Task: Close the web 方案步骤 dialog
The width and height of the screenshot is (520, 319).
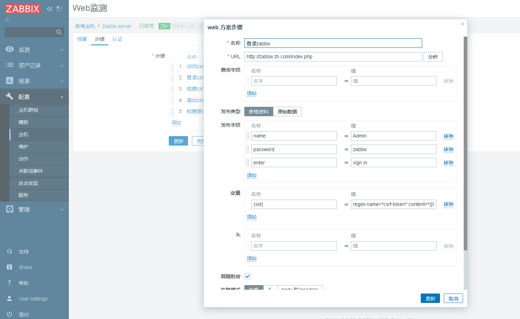Action: 462,24
